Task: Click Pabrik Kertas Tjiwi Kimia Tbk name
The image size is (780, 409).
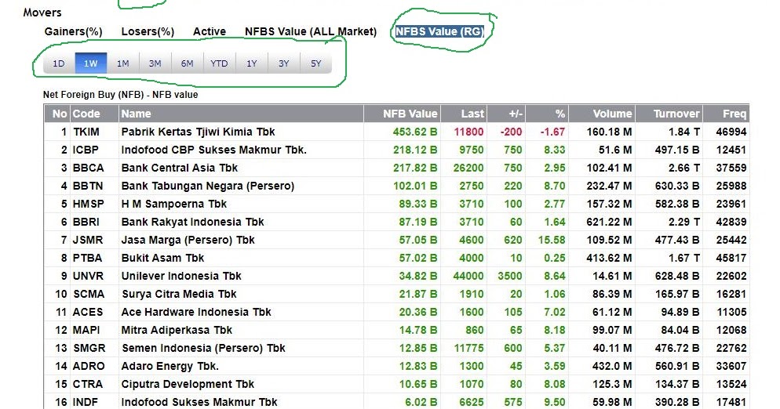Action: [x=198, y=132]
